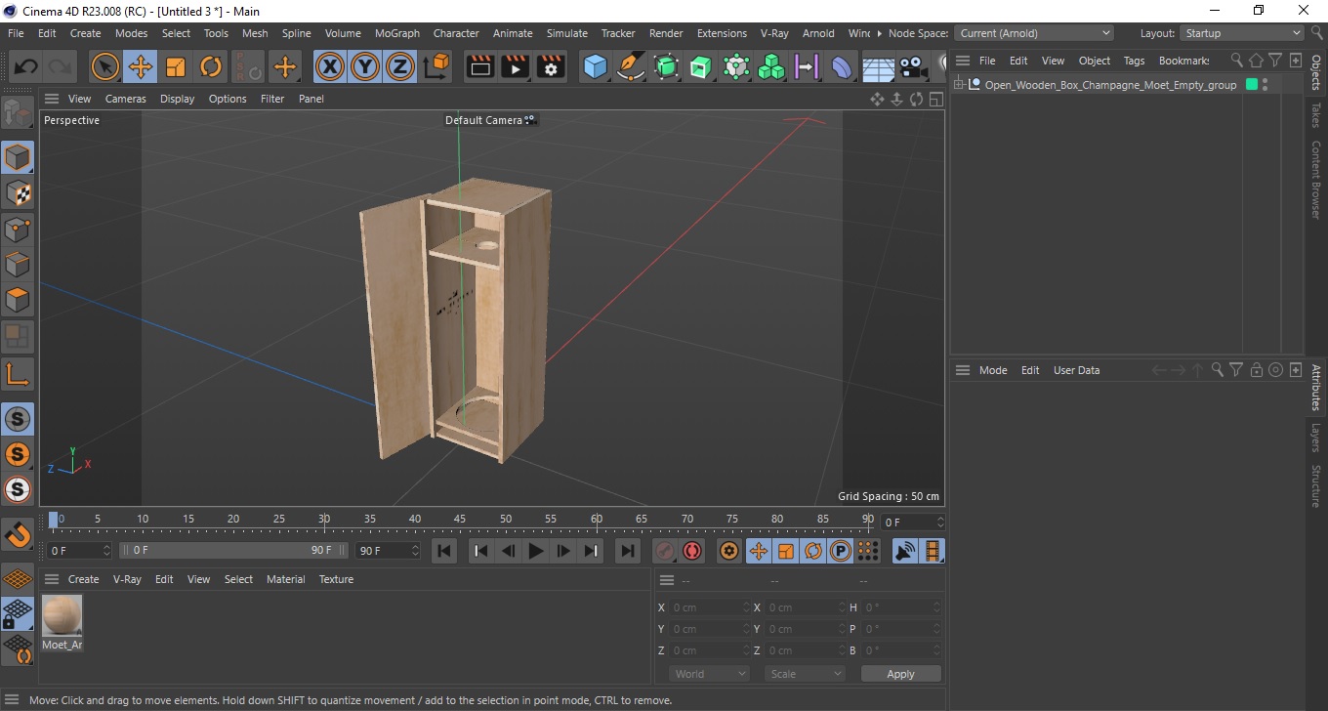The width and height of the screenshot is (1328, 711).
Task: Click frame 45 on the timeline ruler
Action: pos(460,519)
